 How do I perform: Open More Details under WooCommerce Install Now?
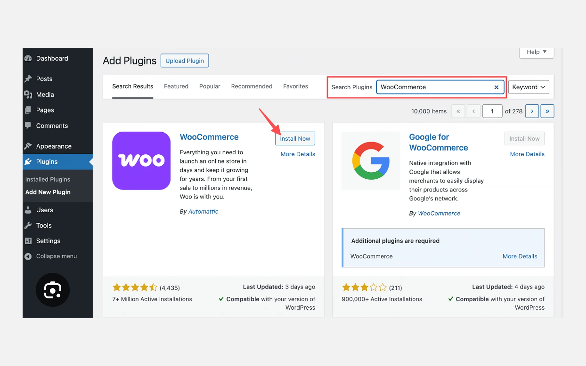tap(298, 154)
